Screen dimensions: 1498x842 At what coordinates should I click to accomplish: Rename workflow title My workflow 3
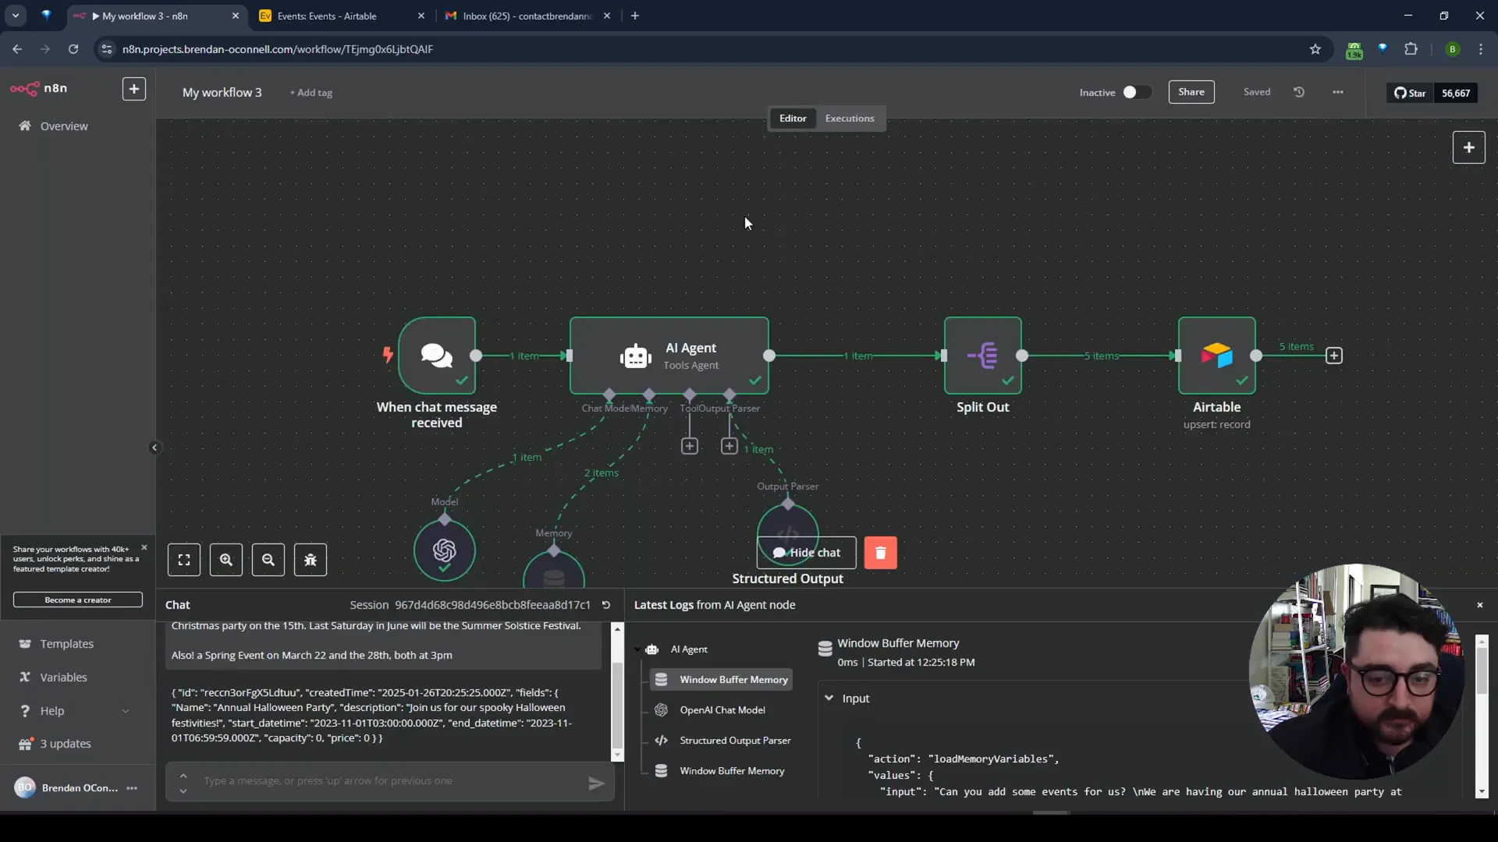222,92
